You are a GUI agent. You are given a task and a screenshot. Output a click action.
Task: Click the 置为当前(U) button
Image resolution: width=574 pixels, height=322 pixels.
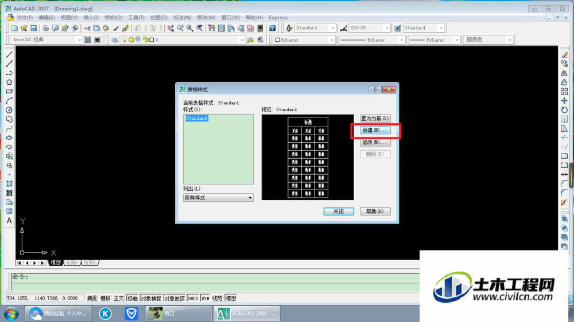click(x=375, y=119)
